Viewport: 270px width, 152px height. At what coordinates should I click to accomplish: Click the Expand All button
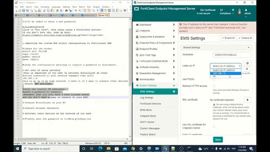coord(228,38)
